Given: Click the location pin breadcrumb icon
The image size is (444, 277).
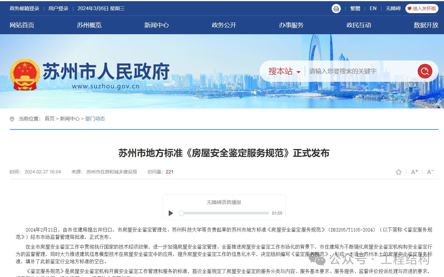Looking at the screenshot, I should (x=12, y=119).
